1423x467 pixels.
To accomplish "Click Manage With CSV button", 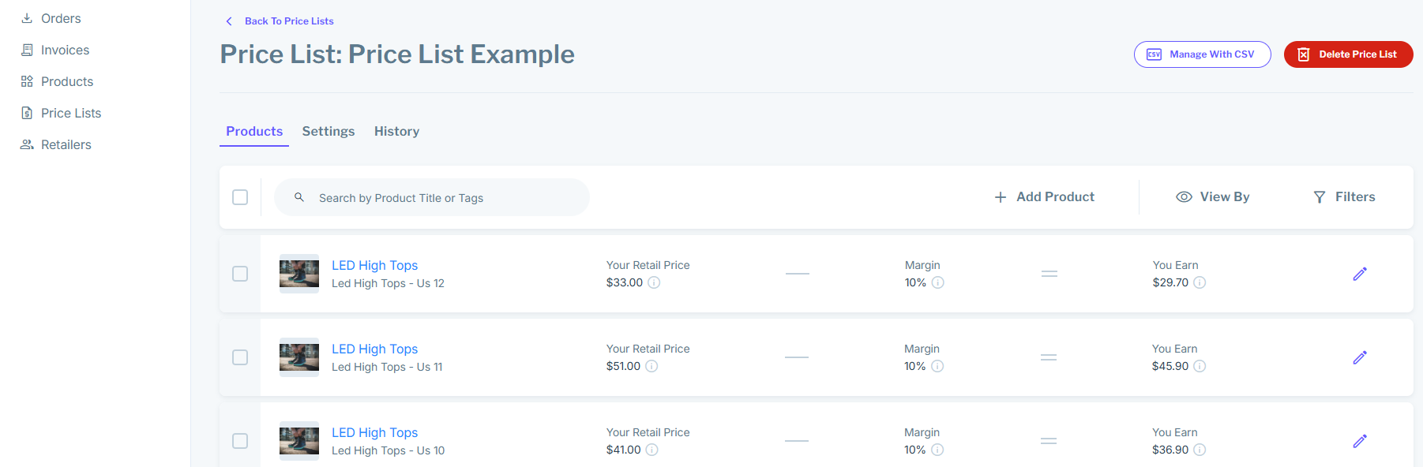I will pyautogui.click(x=1202, y=54).
